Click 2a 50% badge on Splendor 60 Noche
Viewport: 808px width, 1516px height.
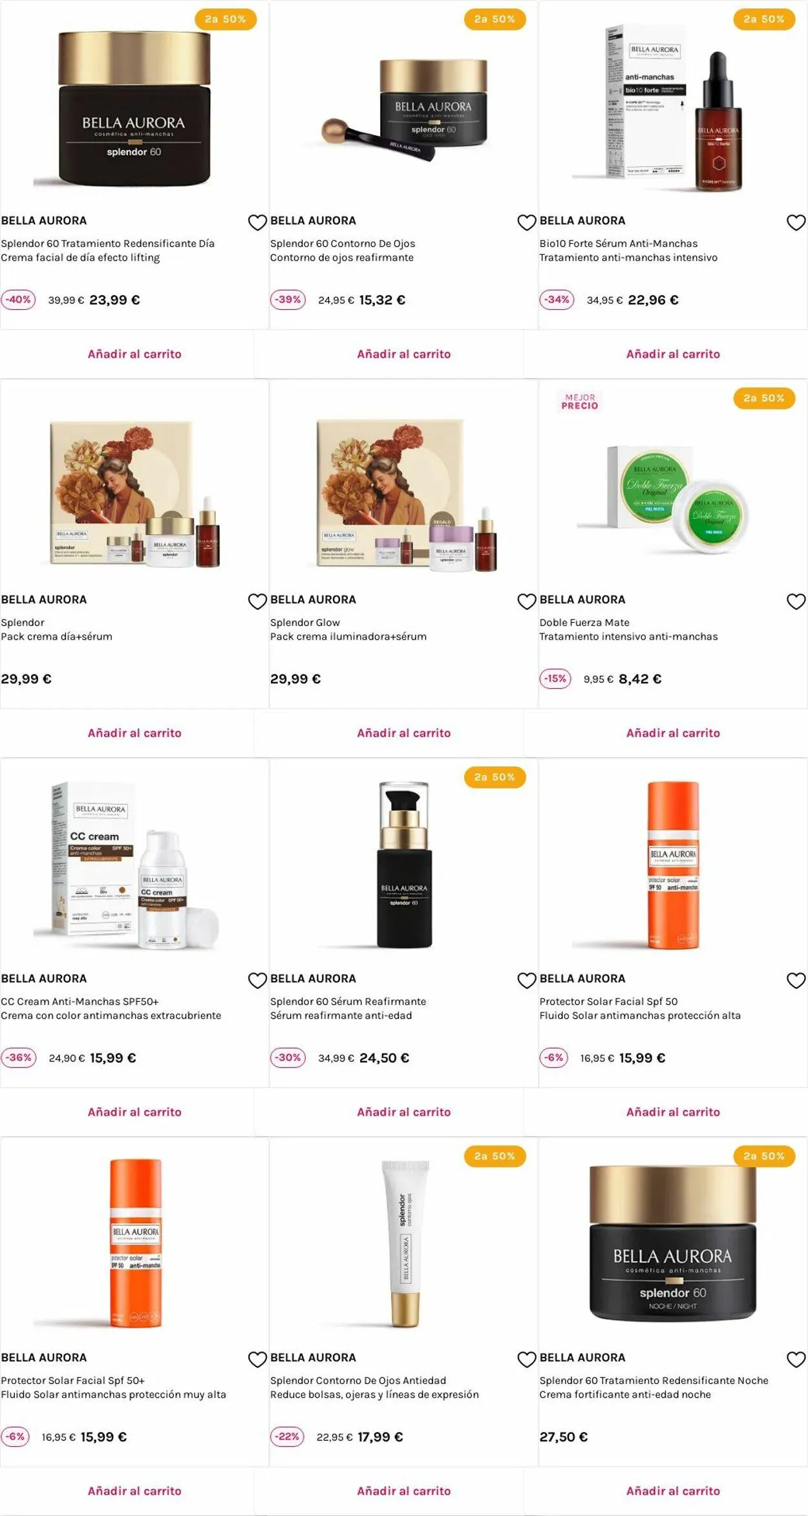(x=764, y=1156)
